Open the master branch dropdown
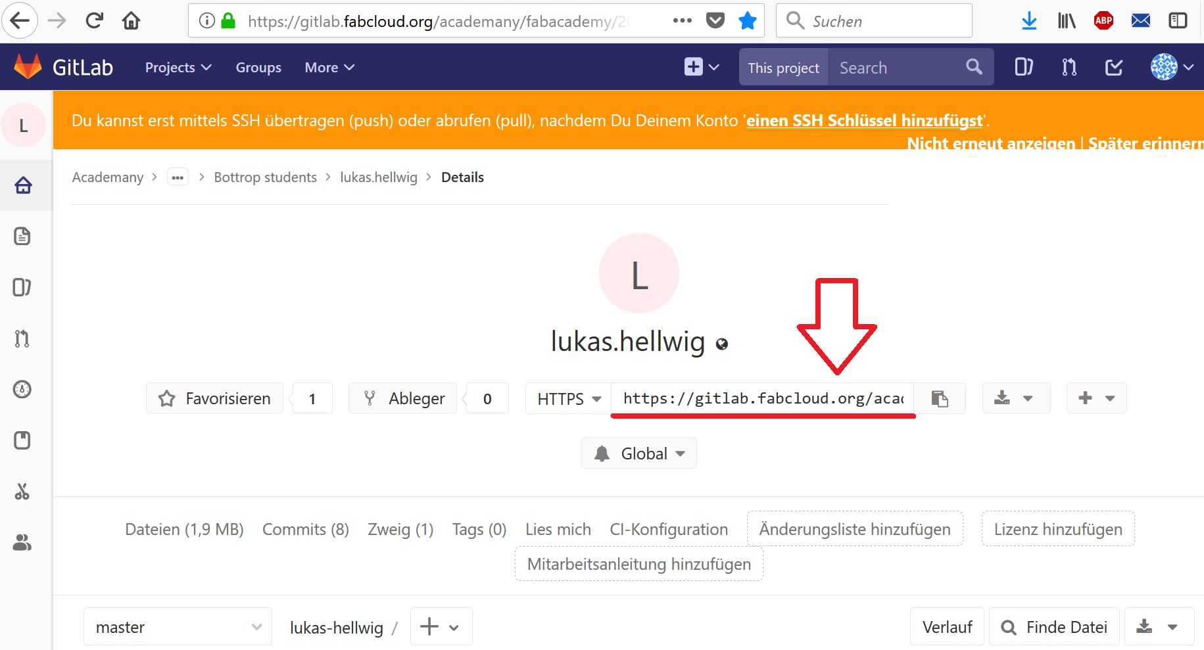Screen dimensions: 1204x650 click(176, 626)
